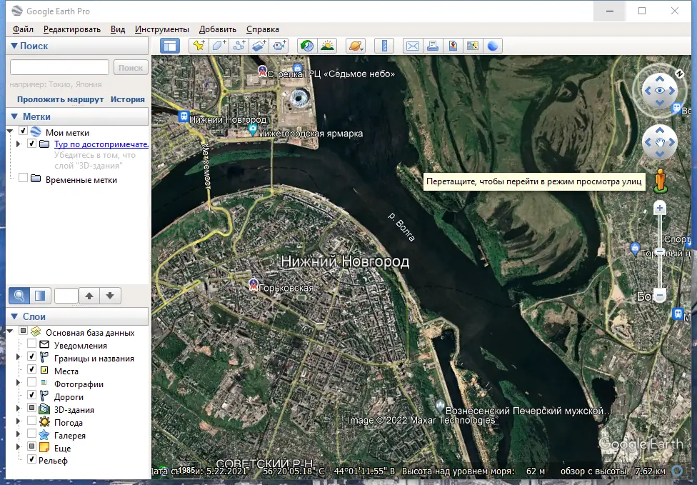Disable the Рельеф layer checkbox

[x=32, y=460]
